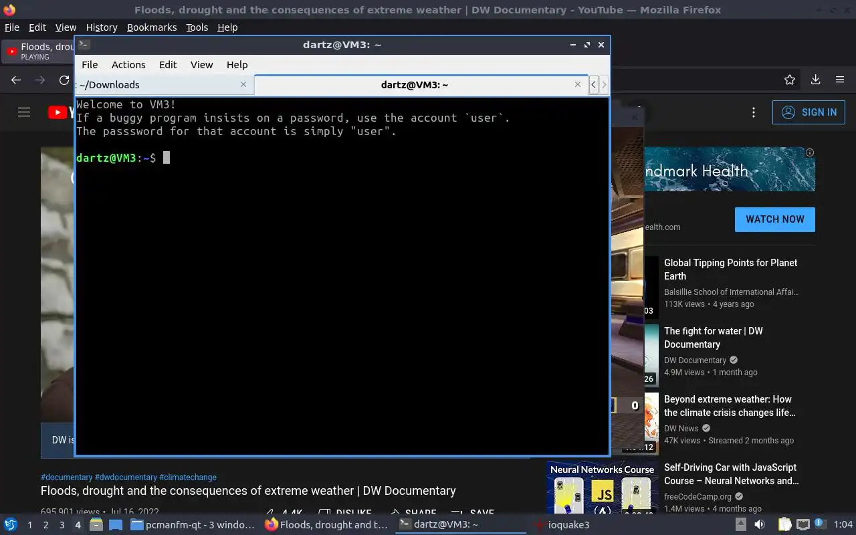Open Firefox History menu
The height and width of the screenshot is (535, 856).
(x=102, y=27)
